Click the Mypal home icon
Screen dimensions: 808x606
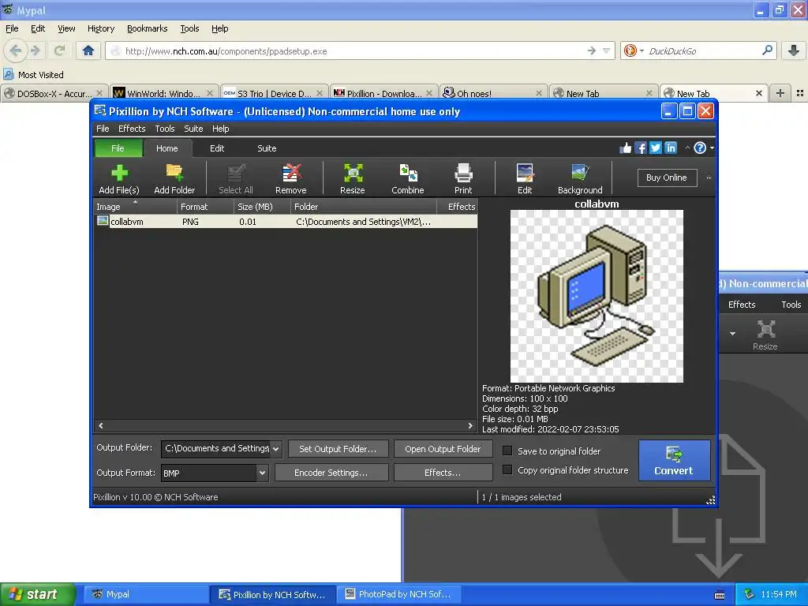[88, 50]
